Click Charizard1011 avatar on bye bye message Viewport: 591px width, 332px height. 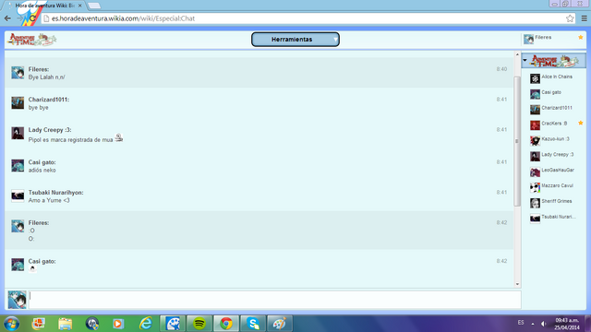click(18, 102)
